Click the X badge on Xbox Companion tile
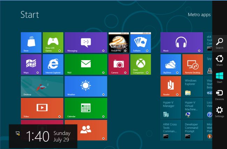This screenshot has width=227, height=149. pos(147,73)
